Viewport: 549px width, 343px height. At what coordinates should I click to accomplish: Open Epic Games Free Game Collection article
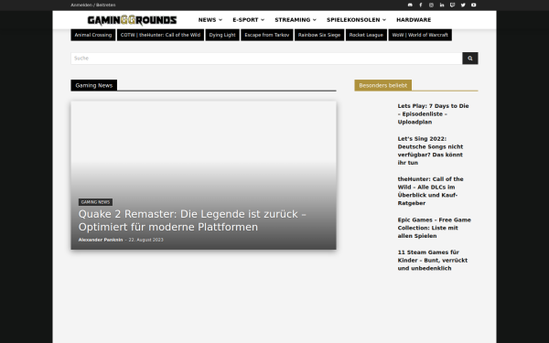(434, 228)
